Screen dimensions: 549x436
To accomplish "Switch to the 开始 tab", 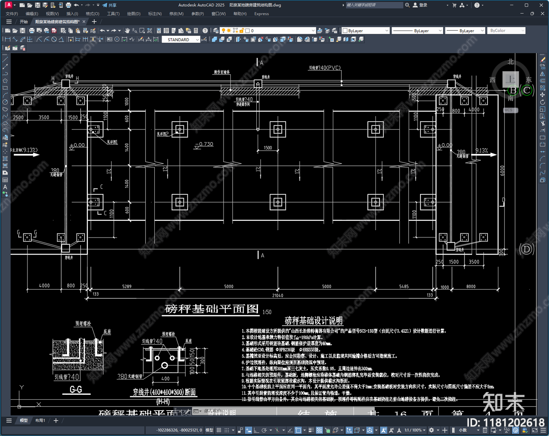I will point(24,22).
